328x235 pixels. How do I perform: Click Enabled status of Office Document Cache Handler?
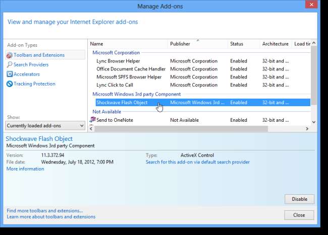pyautogui.click(x=239, y=69)
